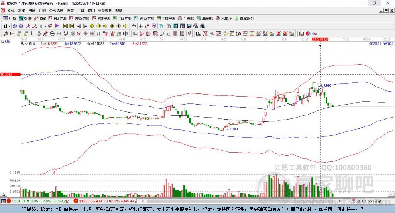The width and height of the screenshot is (395, 213).
Task: Click the K线 candlestick chart button
Action: coord(41,18)
